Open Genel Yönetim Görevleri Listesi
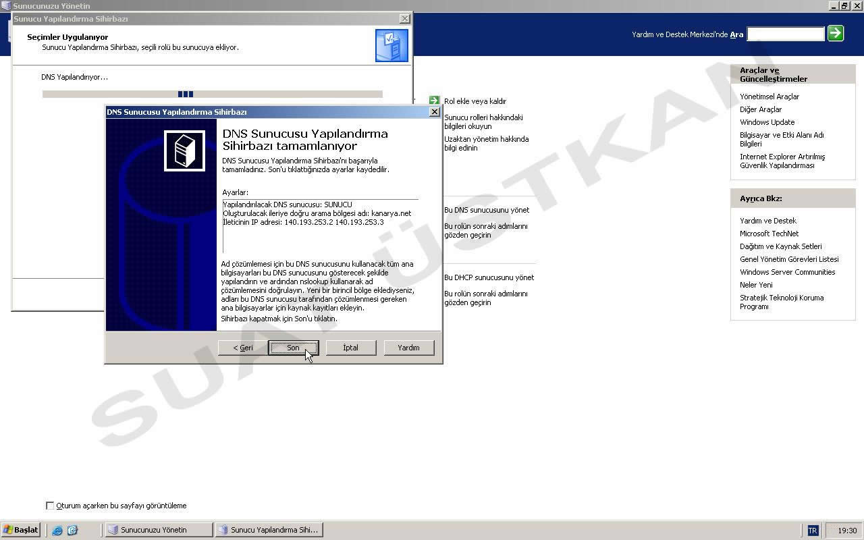The image size is (864, 540). coord(789,259)
